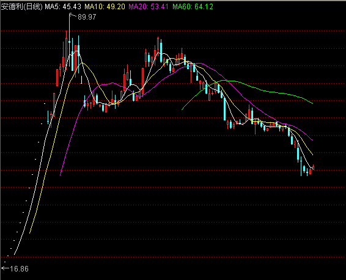This screenshot has width=346, height=280.
Task: Click the right end of the yellow MA10 line
Action: 312,155
